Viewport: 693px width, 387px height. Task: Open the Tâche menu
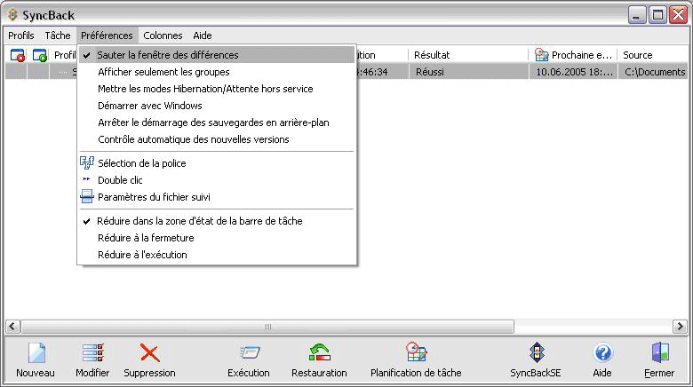coord(58,36)
